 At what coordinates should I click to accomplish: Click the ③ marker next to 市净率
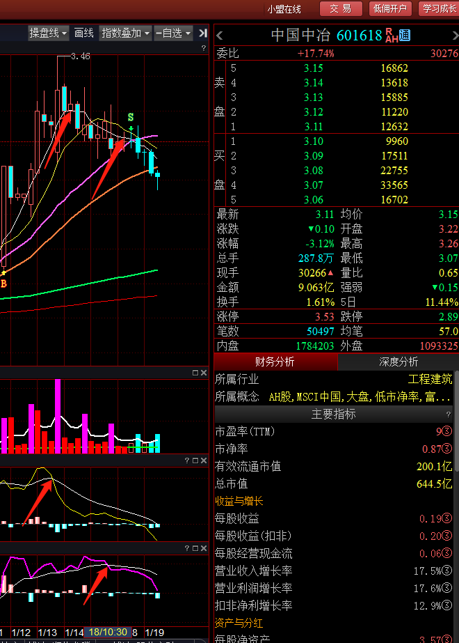447,449
